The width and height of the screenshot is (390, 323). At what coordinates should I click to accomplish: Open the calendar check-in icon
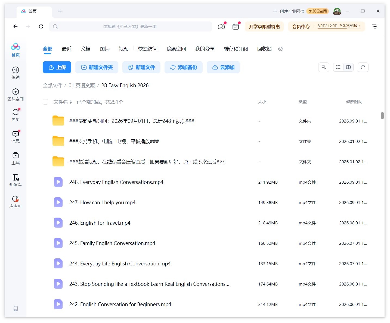pyautogui.click(x=236, y=26)
